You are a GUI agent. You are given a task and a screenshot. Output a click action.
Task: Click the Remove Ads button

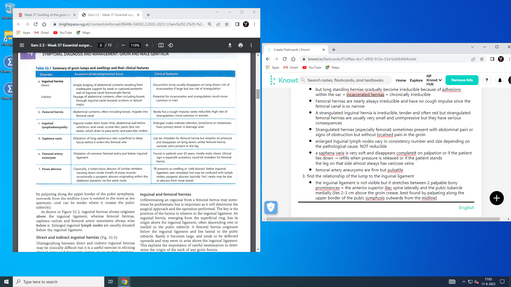462,80
